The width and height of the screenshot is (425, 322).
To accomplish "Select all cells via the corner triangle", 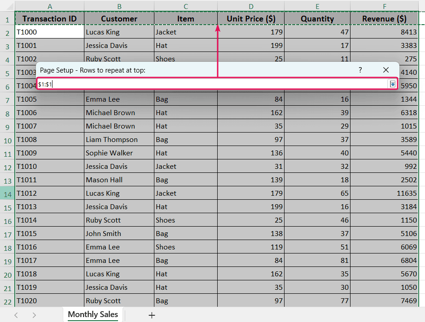I will point(9,6).
